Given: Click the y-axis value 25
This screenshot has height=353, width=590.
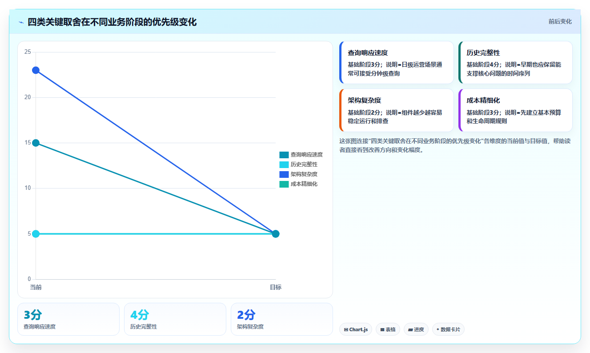Looking at the screenshot, I should pos(28,52).
